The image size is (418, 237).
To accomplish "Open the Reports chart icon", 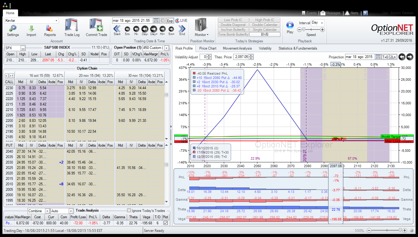I will (50, 28).
